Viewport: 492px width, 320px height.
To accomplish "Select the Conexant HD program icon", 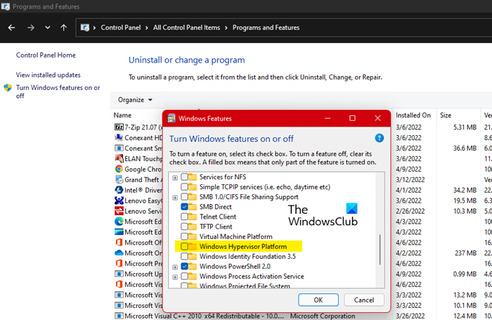I will pos(119,138).
